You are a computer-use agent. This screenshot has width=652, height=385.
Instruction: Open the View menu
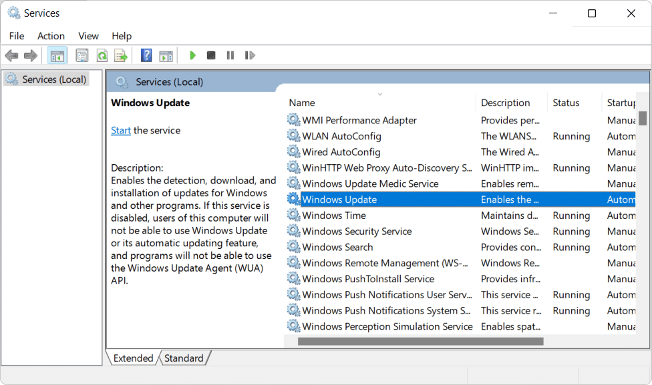tap(88, 36)
